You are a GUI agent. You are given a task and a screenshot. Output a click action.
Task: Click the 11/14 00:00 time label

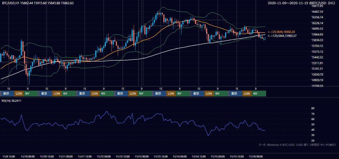point(180,157)
